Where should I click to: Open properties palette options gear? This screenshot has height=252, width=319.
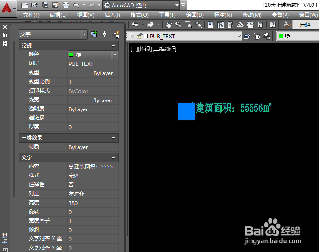pyautogui.click(x=5, y=44)
